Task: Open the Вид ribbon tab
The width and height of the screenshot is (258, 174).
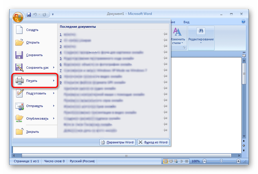Action: 186,22
